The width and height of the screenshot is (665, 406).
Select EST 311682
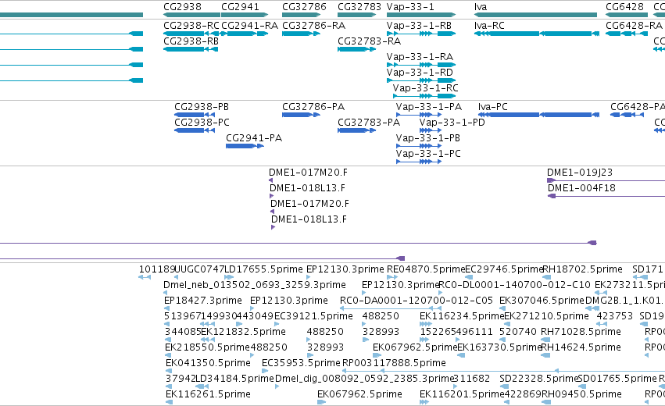point(472,379)
